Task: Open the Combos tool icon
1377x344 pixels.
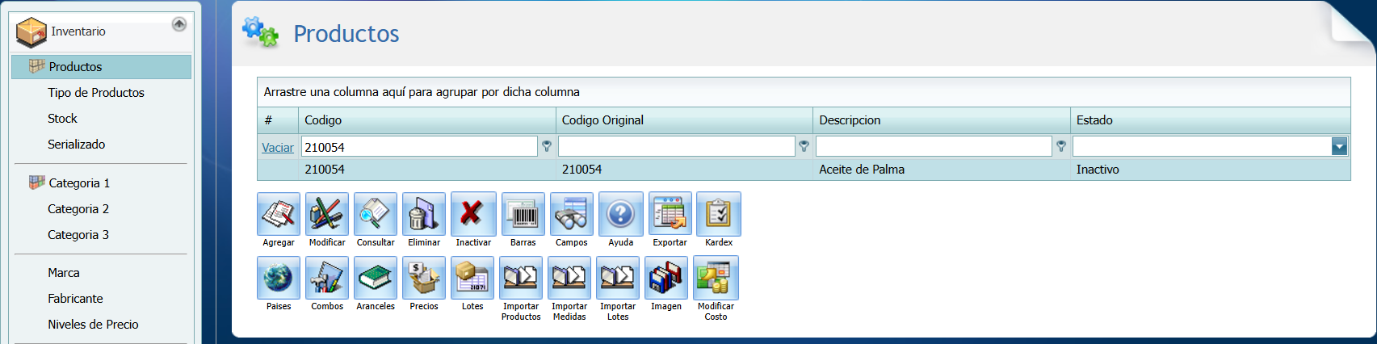Action: (x=327, y=278)
